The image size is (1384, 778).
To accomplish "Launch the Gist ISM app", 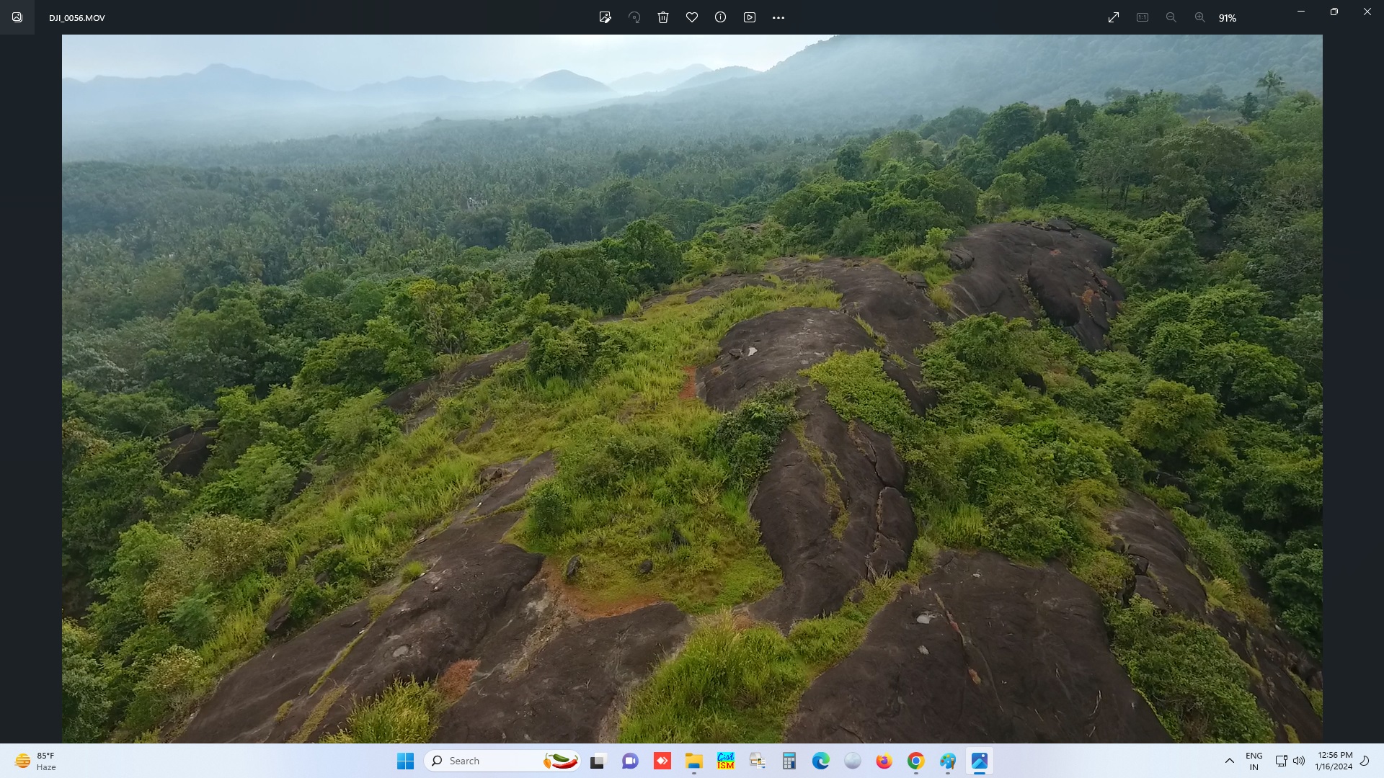I will [726, 761].
